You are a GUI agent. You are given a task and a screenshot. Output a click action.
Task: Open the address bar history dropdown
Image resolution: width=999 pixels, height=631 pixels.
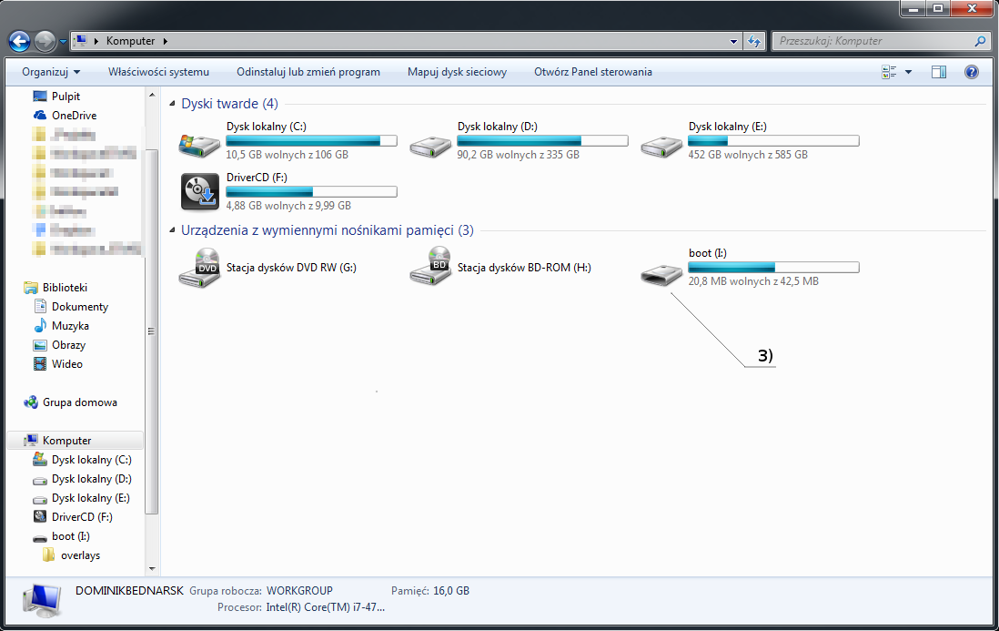tap(734, 41)
